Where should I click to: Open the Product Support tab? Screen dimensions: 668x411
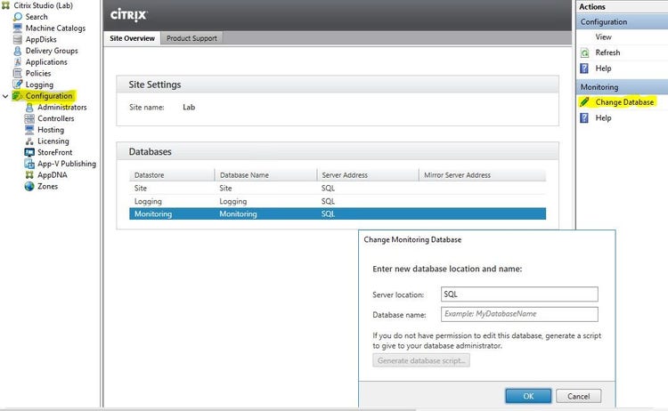[x=191, y=38]
